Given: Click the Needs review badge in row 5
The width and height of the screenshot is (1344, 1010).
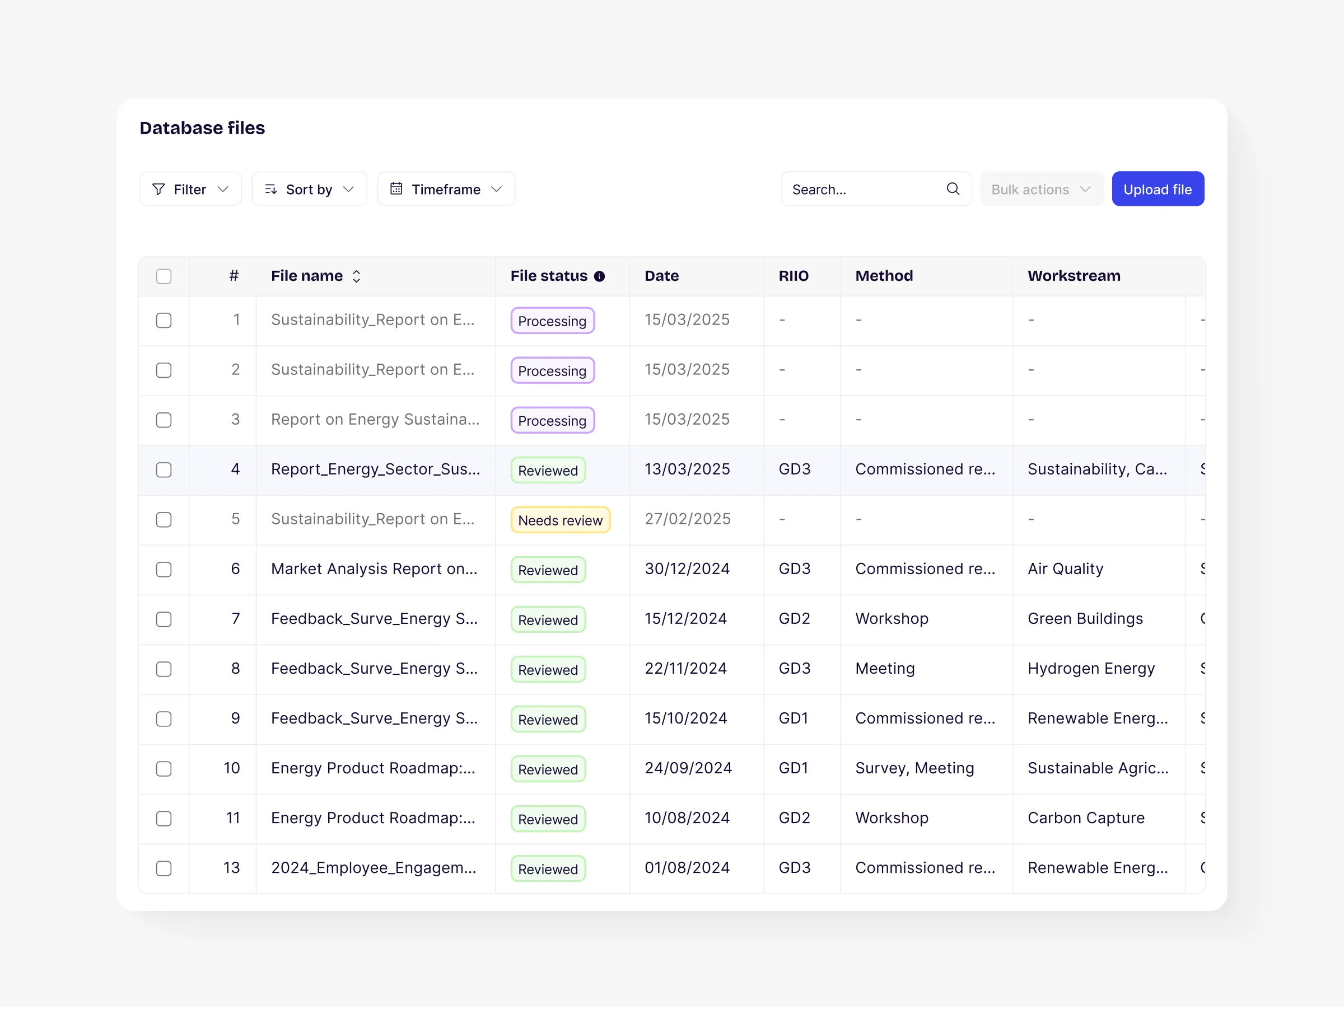Looking at the screenshot, I should click(559, 520).
